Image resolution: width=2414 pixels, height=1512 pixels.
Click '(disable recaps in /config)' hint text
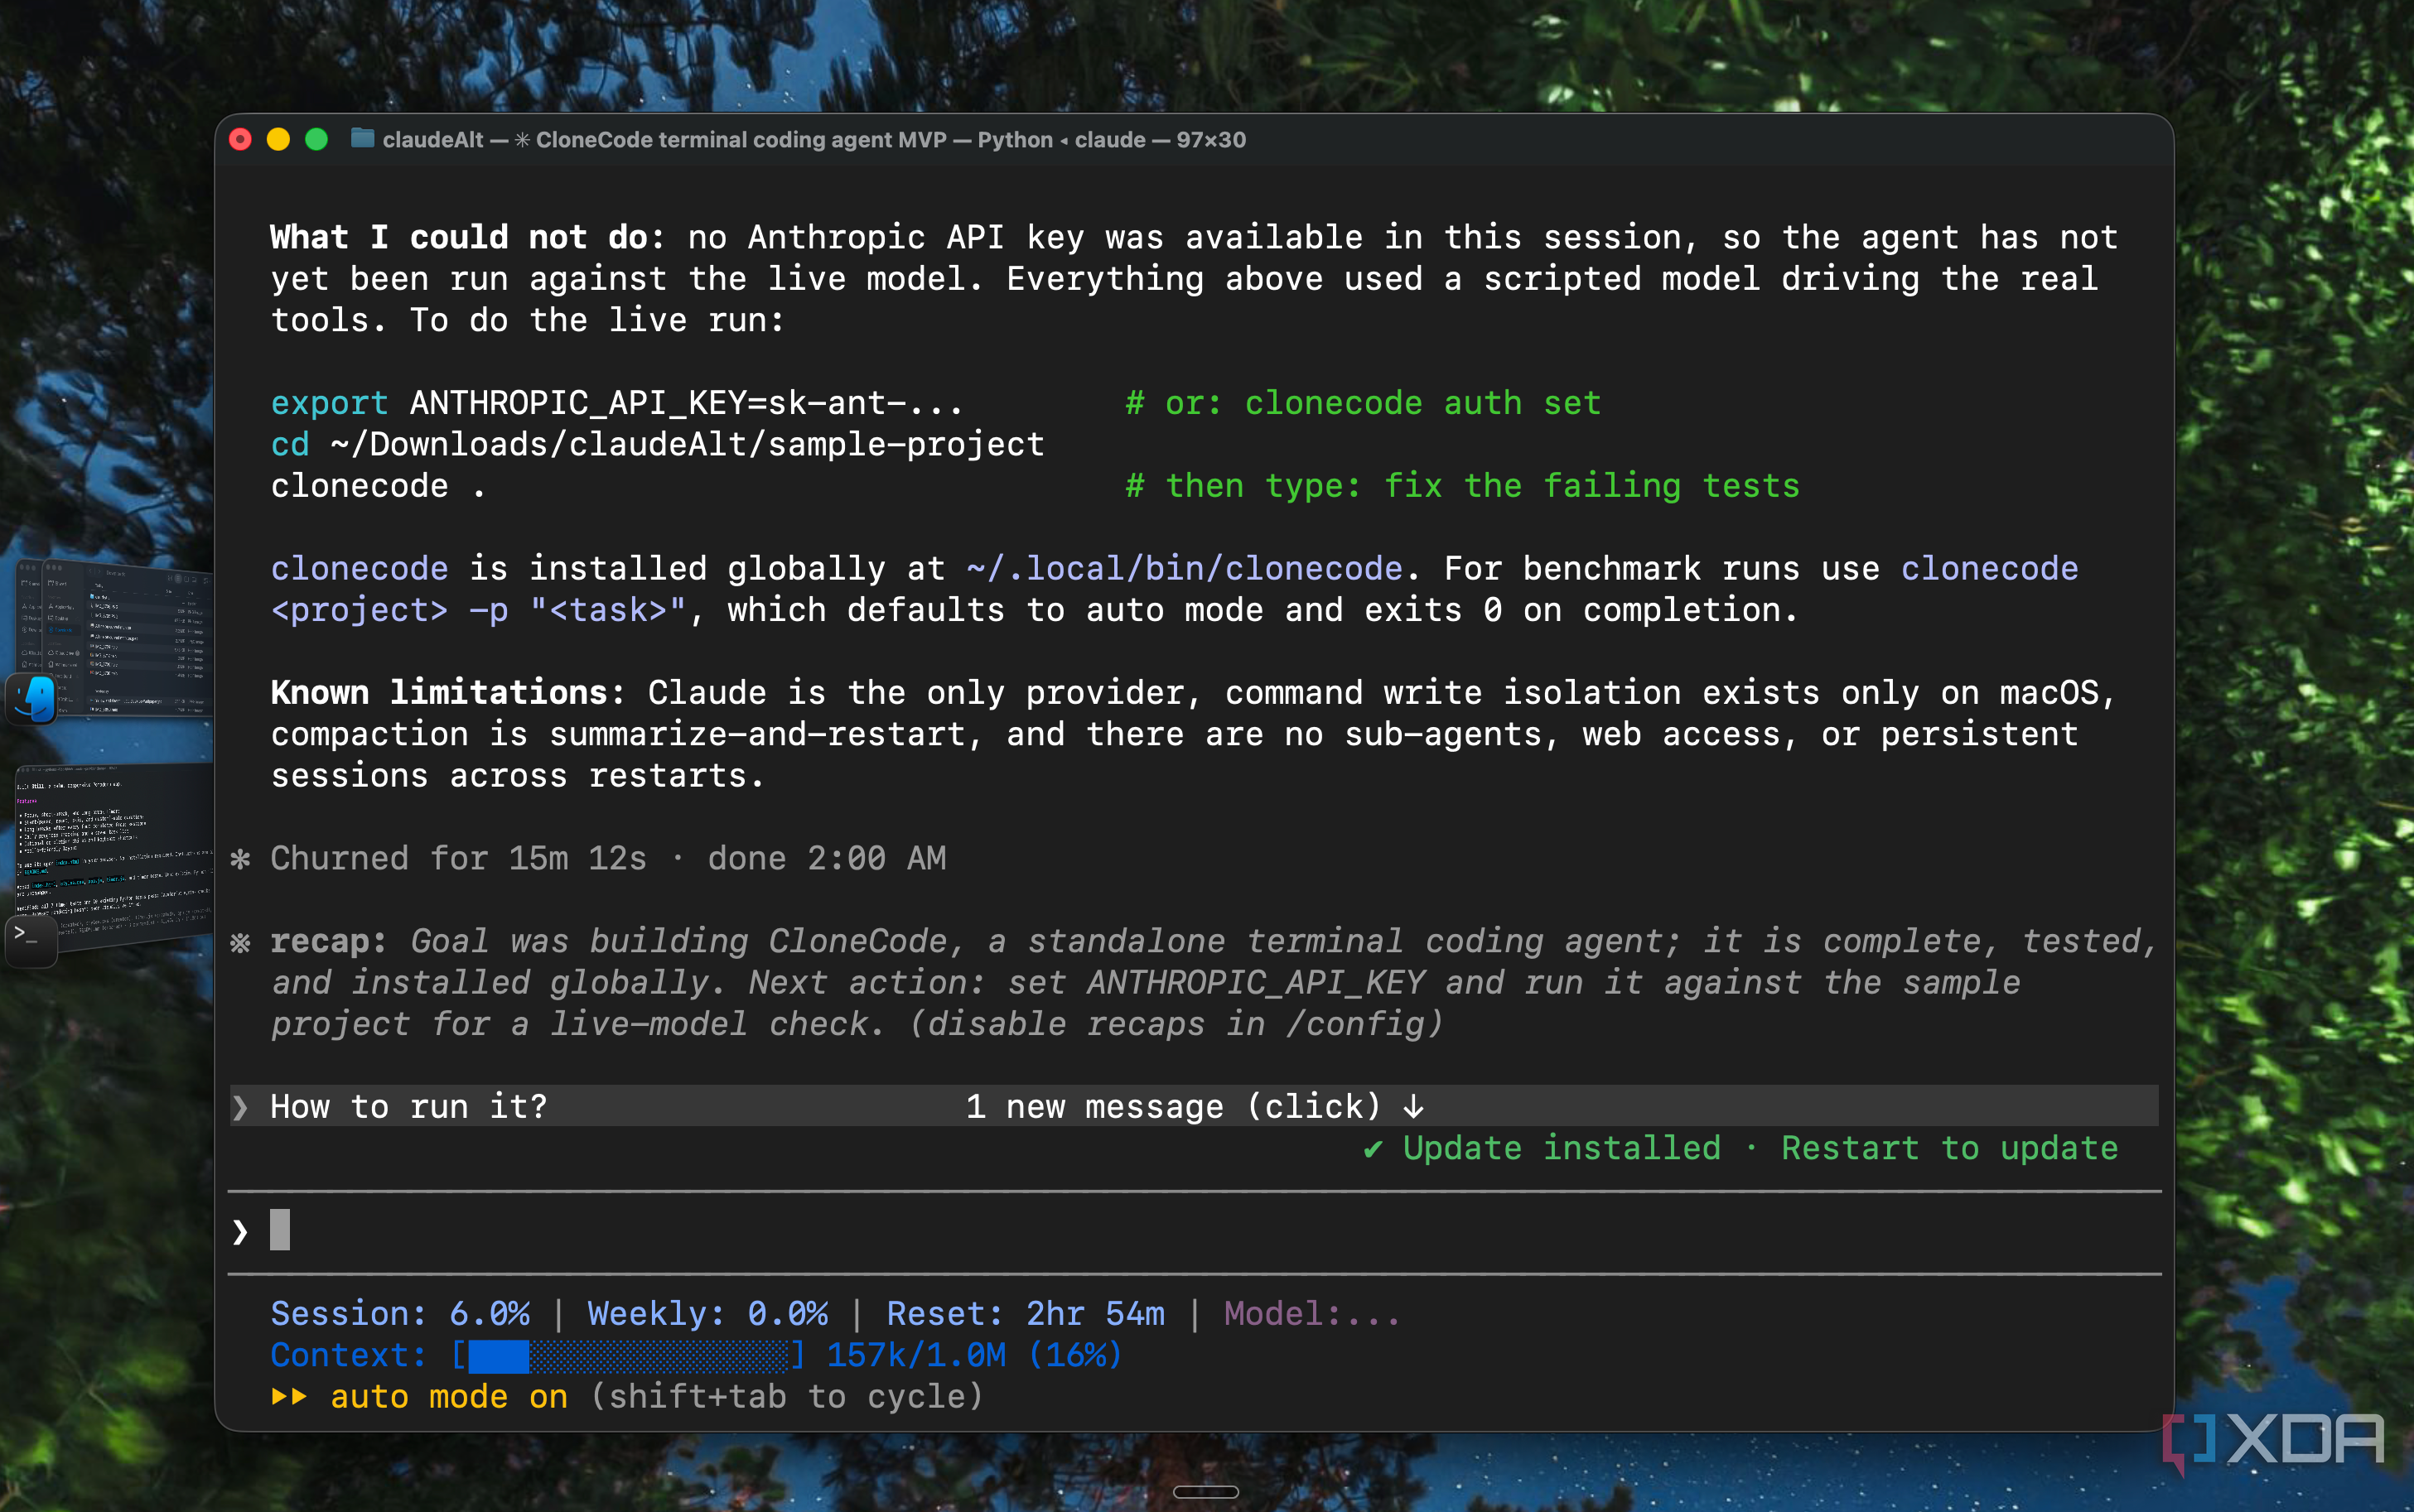[x=1176, y=1024]
